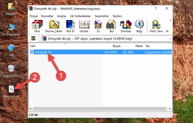The image size is (193, 123).
Task: Click the 52,429 packed size value
Action: click(128, 52)
